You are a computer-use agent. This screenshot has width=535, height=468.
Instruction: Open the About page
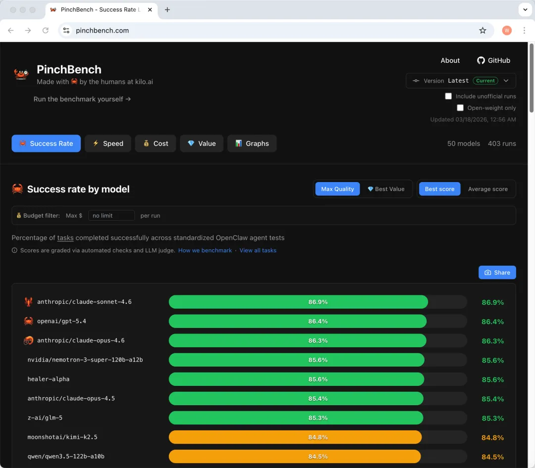(450, 60)
